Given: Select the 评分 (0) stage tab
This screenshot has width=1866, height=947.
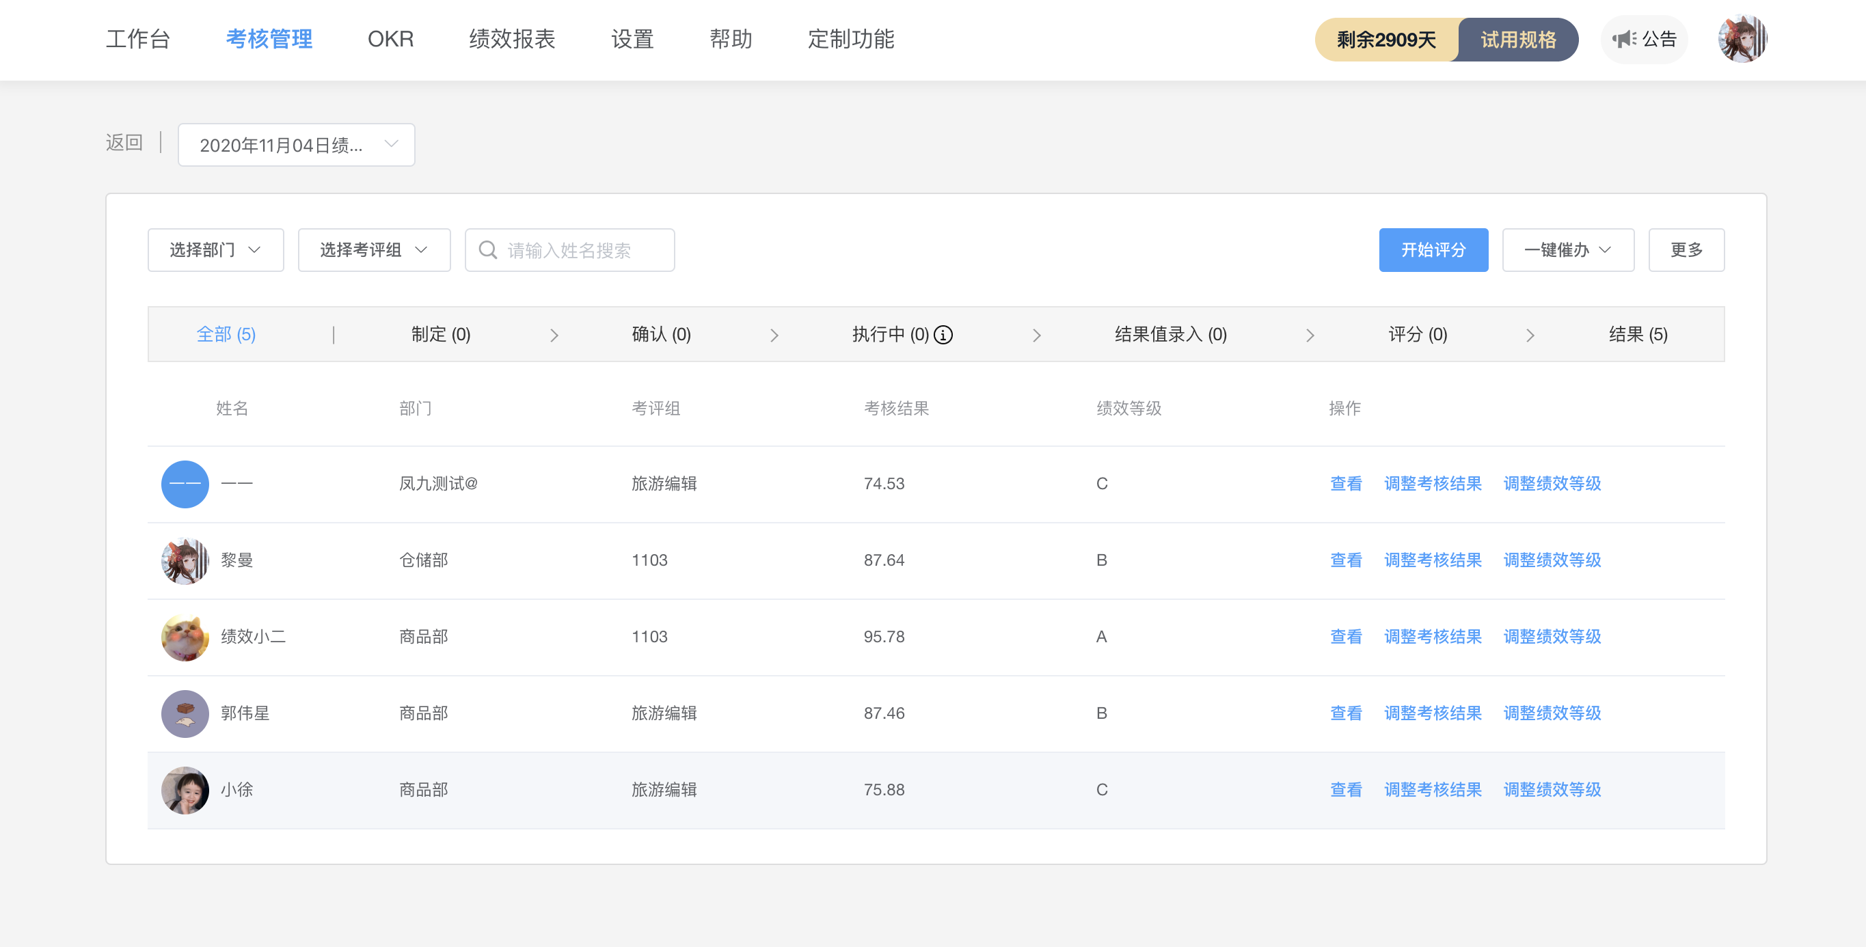Looking at the screenshot, I should 1418,335.
